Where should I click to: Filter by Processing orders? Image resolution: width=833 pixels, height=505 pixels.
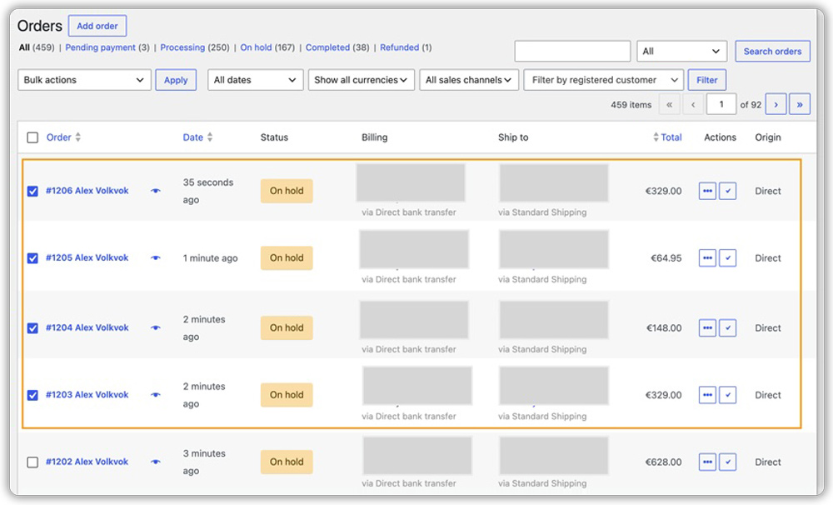coord(182,47)
